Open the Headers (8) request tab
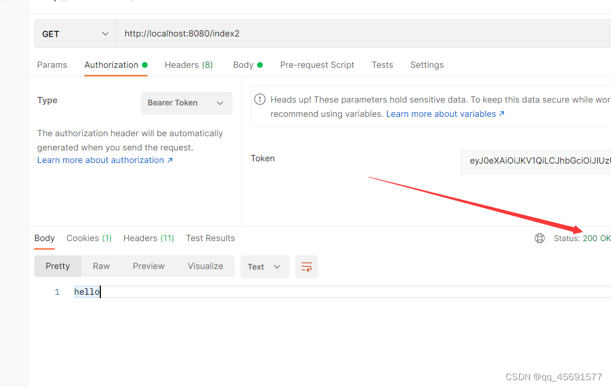The height and width of the screenshot is (387, 611). point(189,64)
